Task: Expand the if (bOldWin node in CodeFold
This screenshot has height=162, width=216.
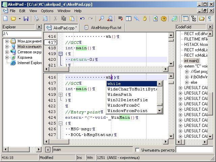Action: [187, 77]
